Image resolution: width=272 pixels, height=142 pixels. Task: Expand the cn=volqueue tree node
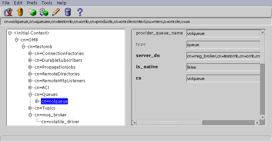[x=37, y=101]
